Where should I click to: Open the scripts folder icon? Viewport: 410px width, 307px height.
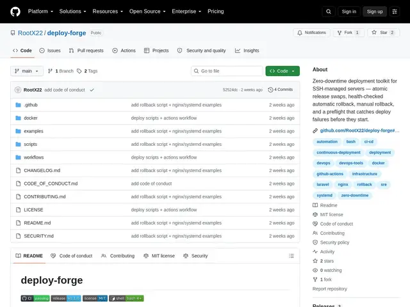coord(18,144)
